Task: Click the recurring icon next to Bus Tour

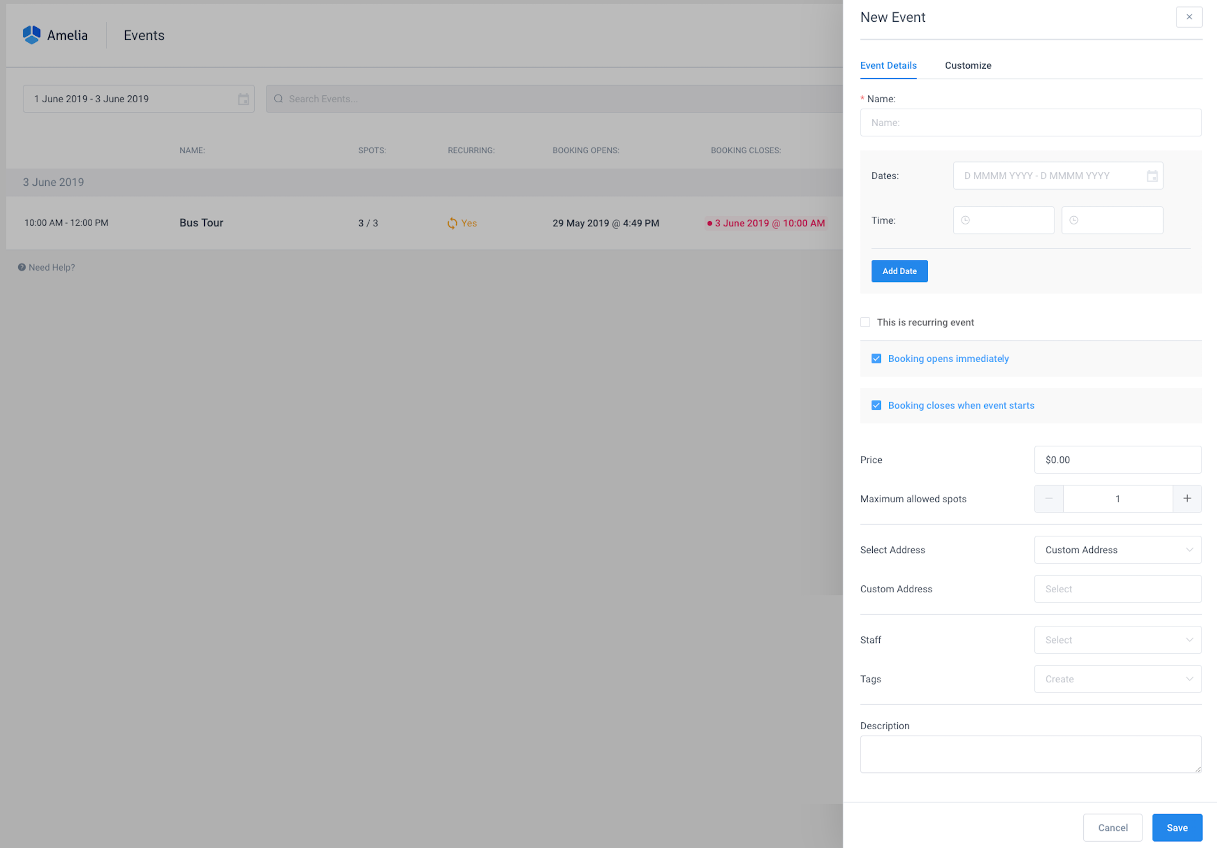Action: pos(451,223)
